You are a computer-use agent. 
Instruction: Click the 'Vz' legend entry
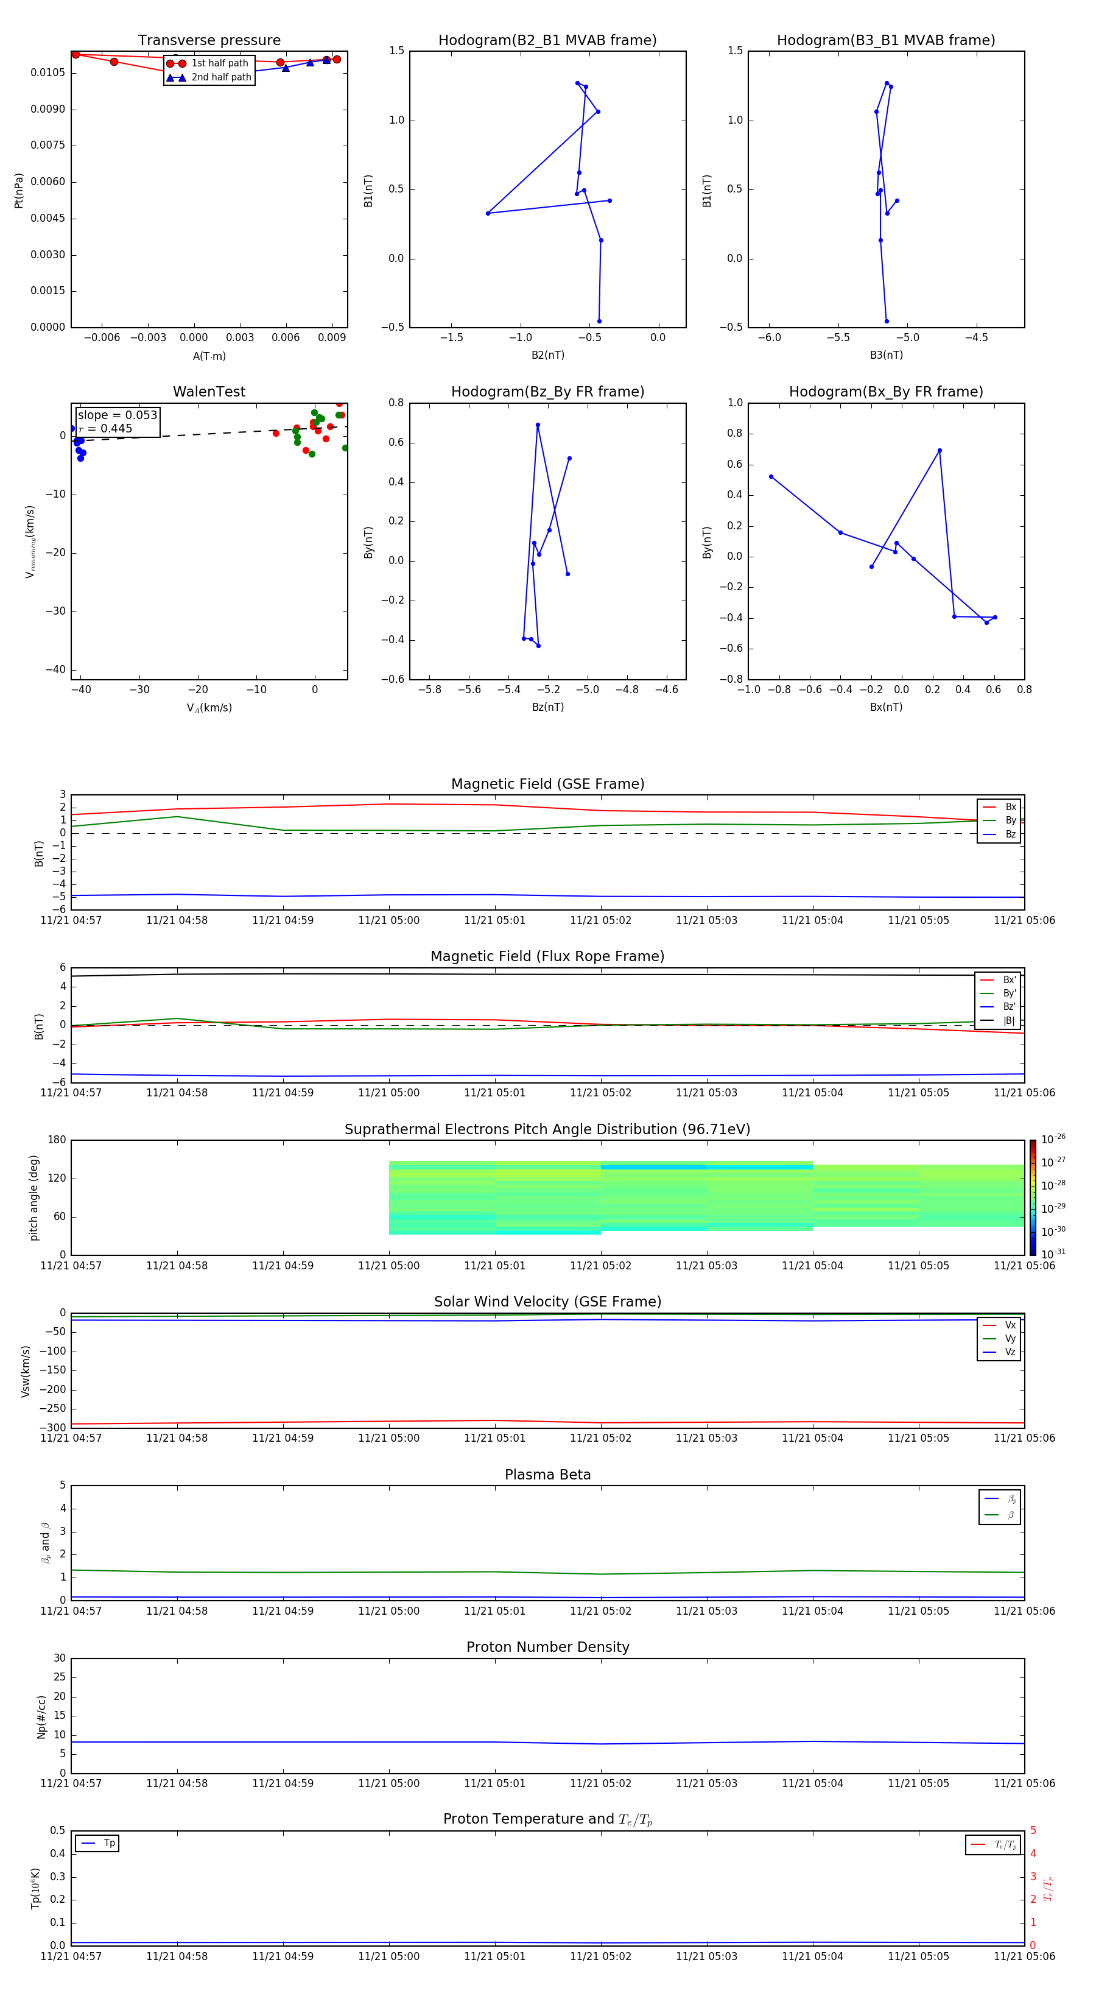(x=999, y=1352)
